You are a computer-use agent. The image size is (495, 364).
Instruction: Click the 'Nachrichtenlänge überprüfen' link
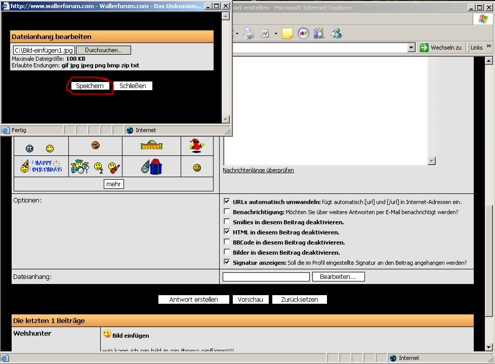tap(258, 170)
